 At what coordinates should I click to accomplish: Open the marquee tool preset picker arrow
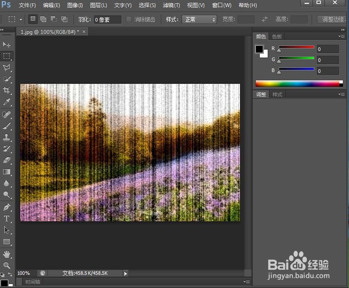pyautogui.click(x=21, y=19)
